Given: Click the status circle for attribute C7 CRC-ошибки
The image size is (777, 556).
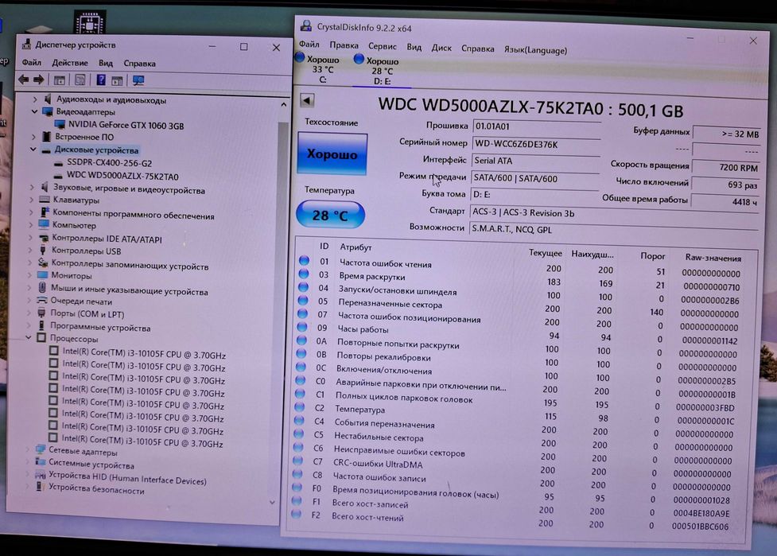Looking at the screenshot, I should pos(297,461).
